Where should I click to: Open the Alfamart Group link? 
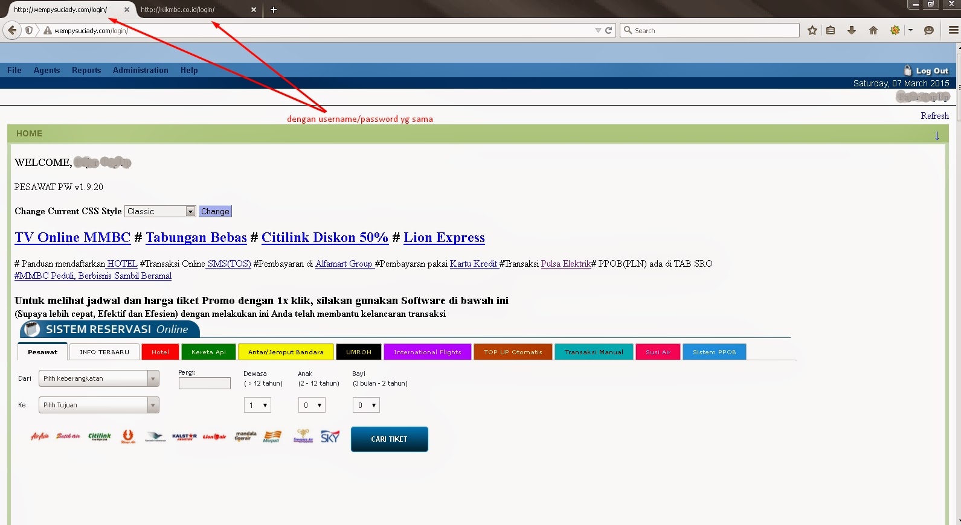pyautogui.click(x=344, y=264)
